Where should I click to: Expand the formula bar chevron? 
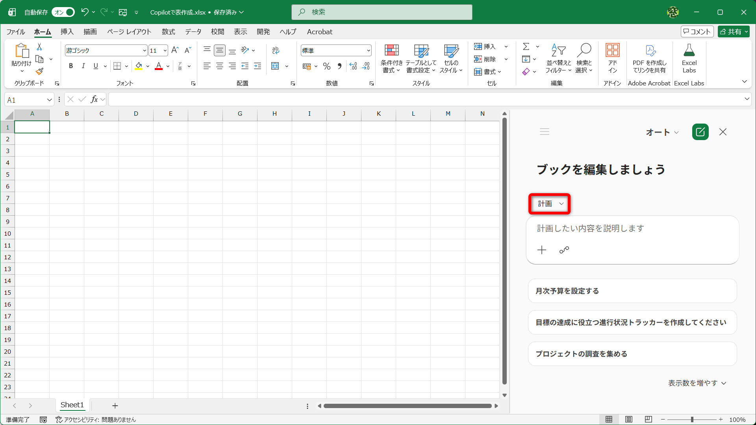747,99
